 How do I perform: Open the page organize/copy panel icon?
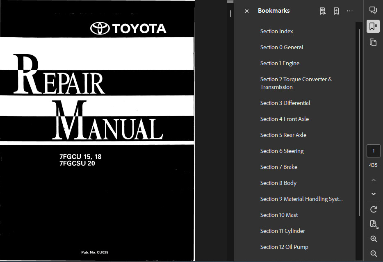[x=373, y=42]
